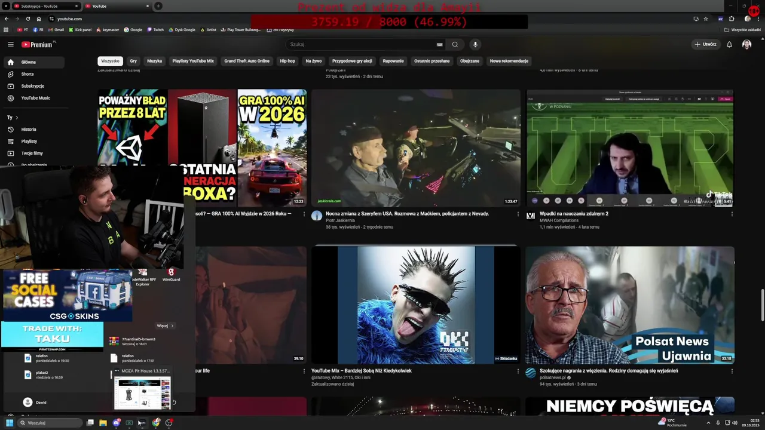This screenshot has height=430, width=765.
Task: Play the Polsat News Ujawnia thumbnail
Action: pos(630,305)
